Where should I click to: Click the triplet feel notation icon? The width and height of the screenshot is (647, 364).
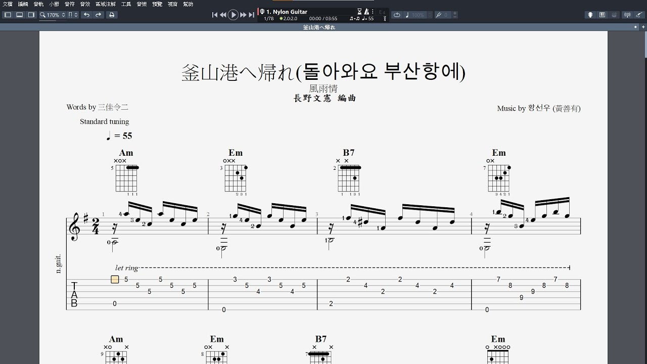tap(355, 19)
